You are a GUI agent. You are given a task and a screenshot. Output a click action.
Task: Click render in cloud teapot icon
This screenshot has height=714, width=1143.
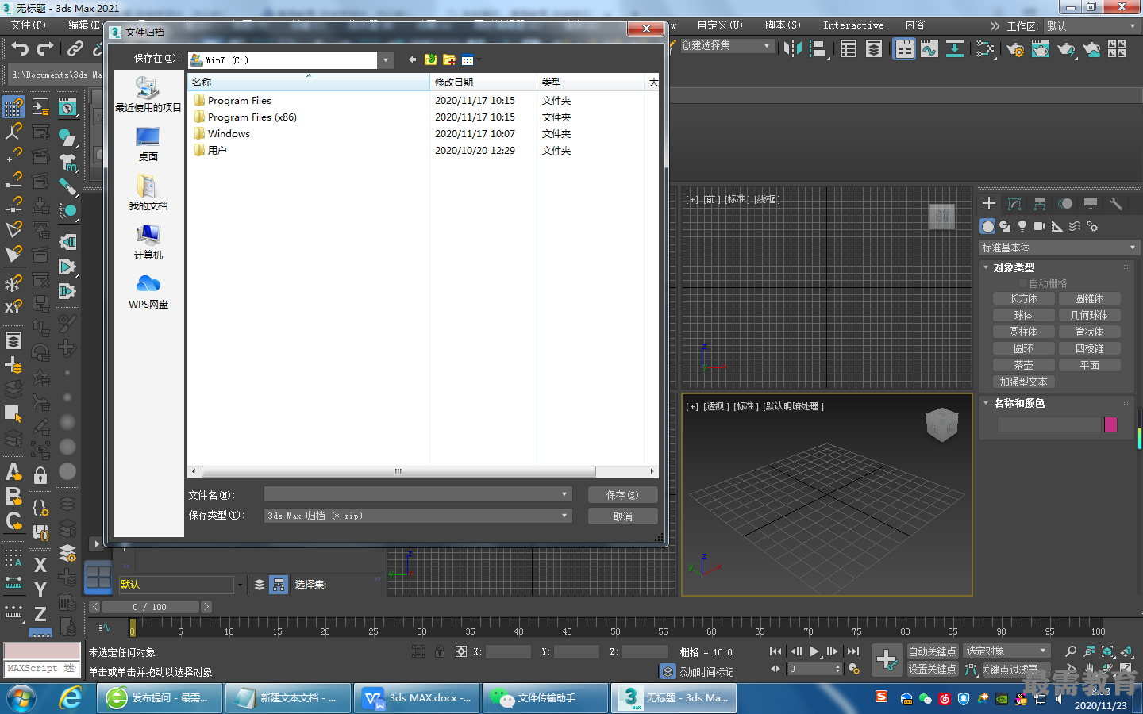point(1091,49)
